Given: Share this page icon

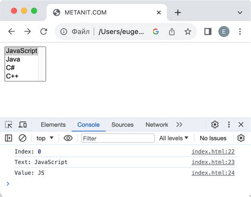Looking at the screenshot, I should (x=172, y=32).
